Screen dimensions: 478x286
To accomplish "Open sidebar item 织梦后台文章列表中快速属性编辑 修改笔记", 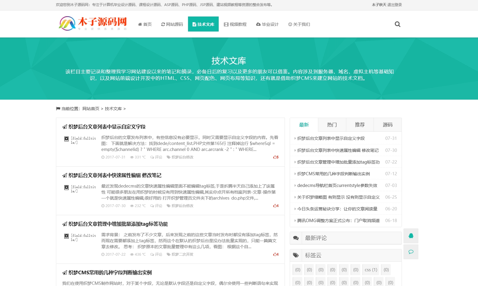I will [338, 150].
